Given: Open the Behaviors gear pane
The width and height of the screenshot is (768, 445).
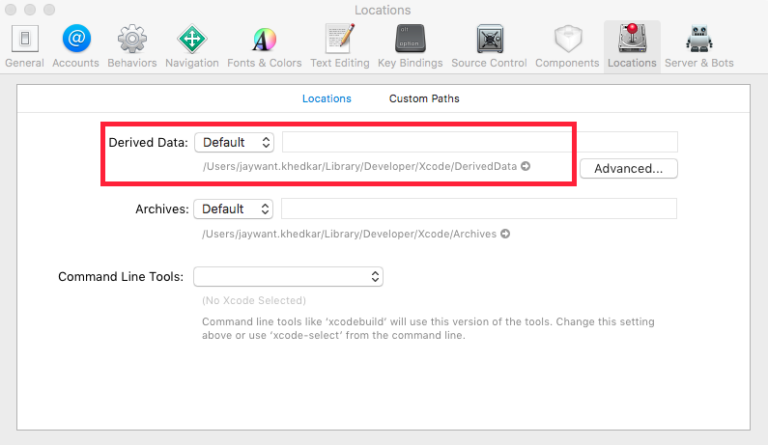Looking at the screenshot, I should pyautogui.click(x=132, y=46).
